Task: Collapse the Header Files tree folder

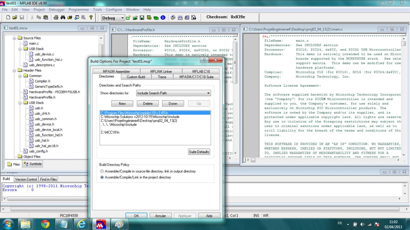Action: tap(15, 71)
